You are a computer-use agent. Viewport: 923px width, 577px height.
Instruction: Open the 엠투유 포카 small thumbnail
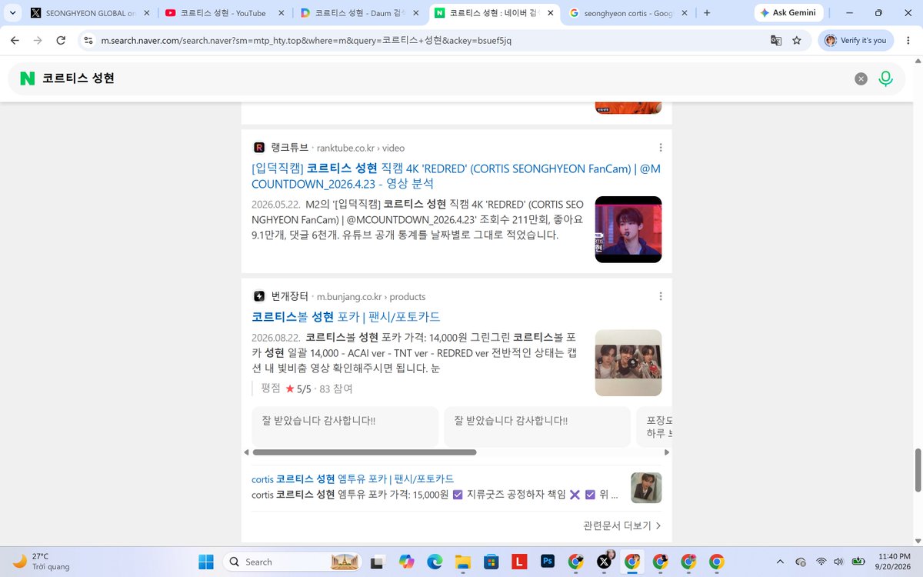coord(646,488)
